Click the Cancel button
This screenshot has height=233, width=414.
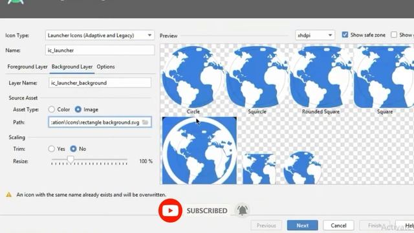pos(338,225)
